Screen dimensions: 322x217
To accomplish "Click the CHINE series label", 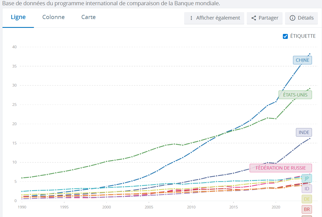I will [302, 60].
